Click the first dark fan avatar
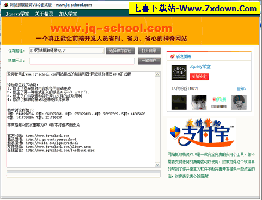The image size is (262, 200). pyautogui.click(x=179, y=102)
